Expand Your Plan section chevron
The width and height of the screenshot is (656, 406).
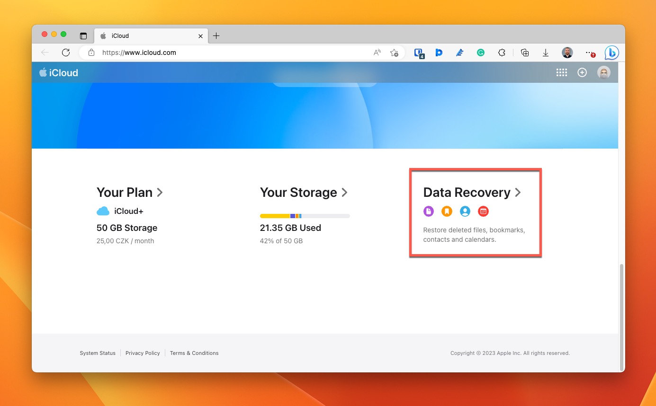pyautogui.click(x=160, y=193)
